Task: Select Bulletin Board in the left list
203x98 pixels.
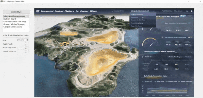Action: [x=16, y=19]
